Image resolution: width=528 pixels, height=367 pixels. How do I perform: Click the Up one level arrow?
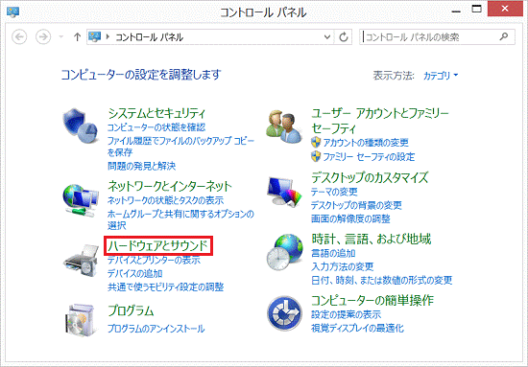(x=77, y=36)
